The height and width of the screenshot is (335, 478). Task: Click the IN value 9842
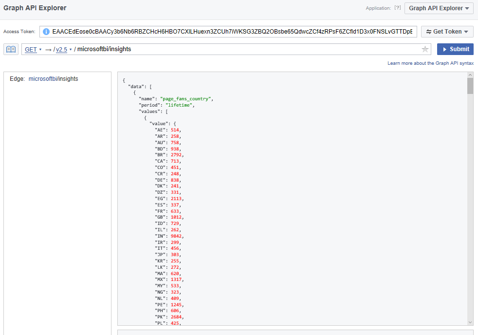[x=176, y=236]
